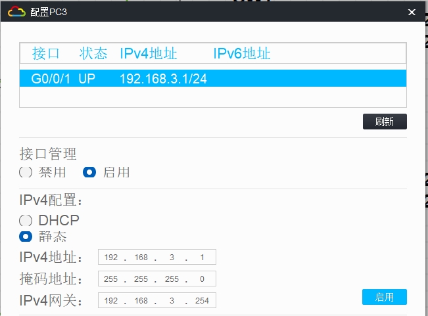Click the cloud logo icon in title bar
428x316 pixels.
tap(16, 11)
